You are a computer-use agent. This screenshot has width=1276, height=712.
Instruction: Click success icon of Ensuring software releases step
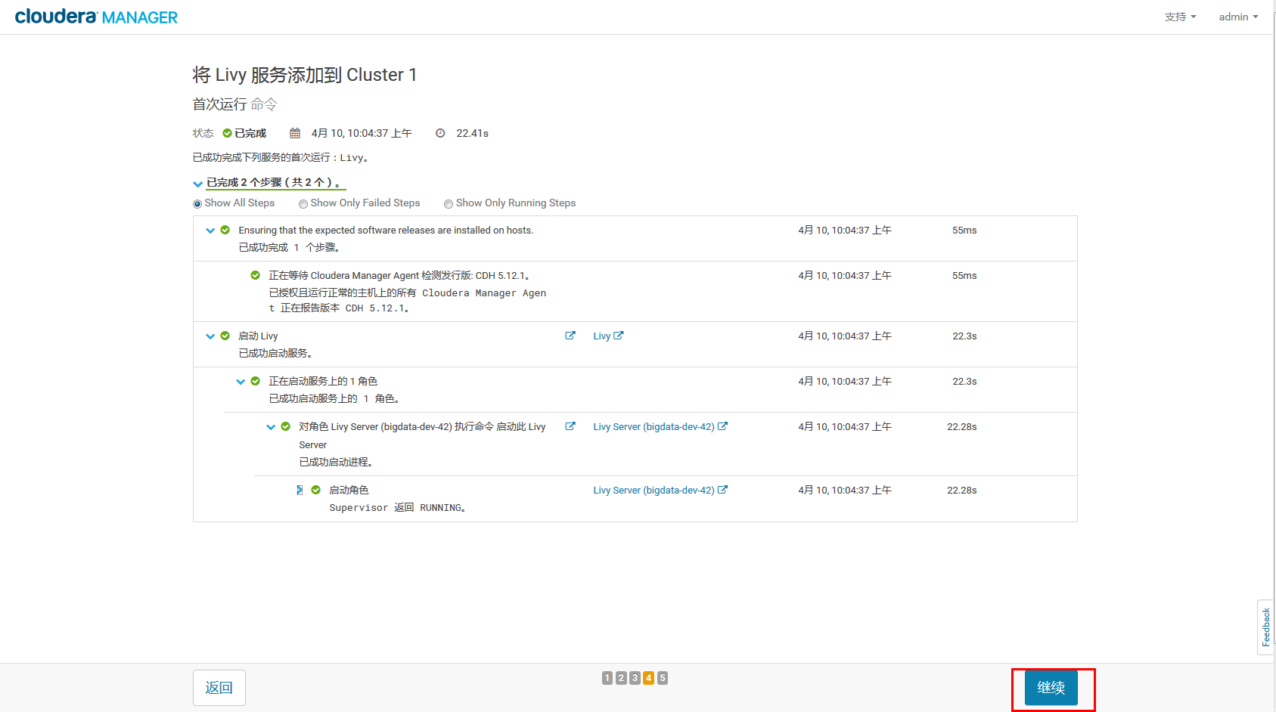pyautogui.click(x=225, y=230)
